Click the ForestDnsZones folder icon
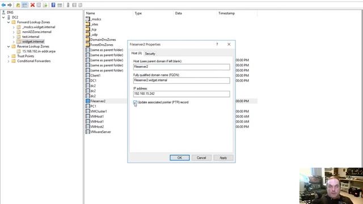This screenshot has height=204, width=363. click(88, 45)
